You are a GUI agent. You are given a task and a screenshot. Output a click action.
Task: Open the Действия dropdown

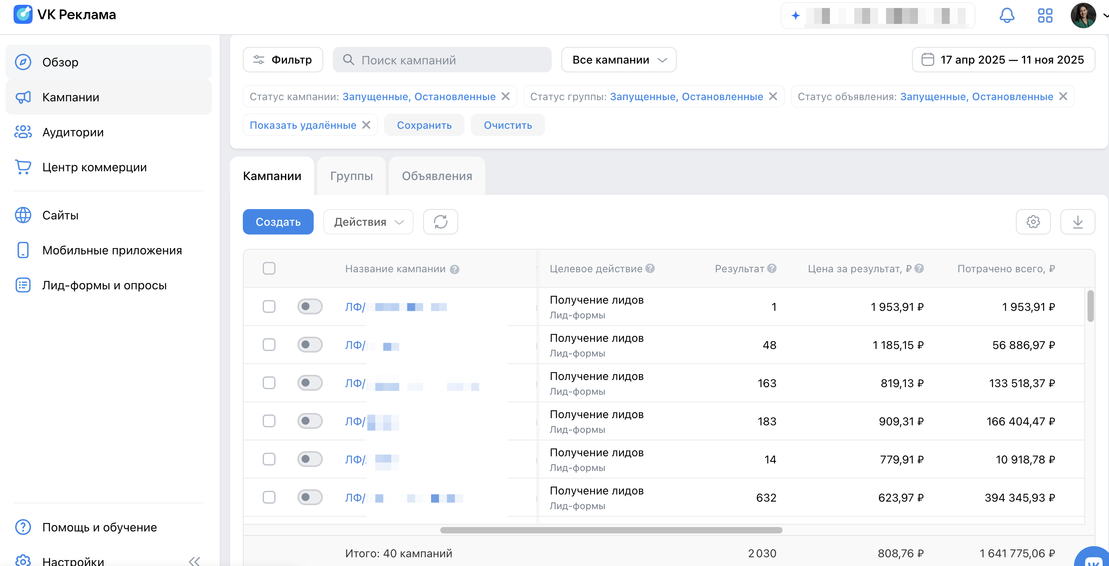coord(368,222)
